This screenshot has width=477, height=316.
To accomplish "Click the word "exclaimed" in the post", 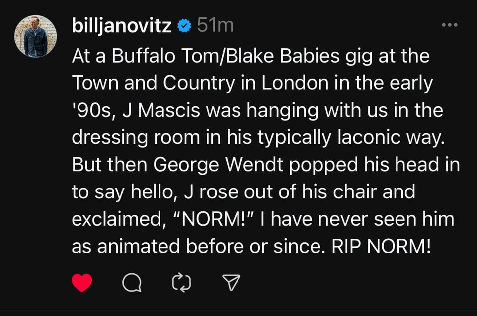I will 114,219.
